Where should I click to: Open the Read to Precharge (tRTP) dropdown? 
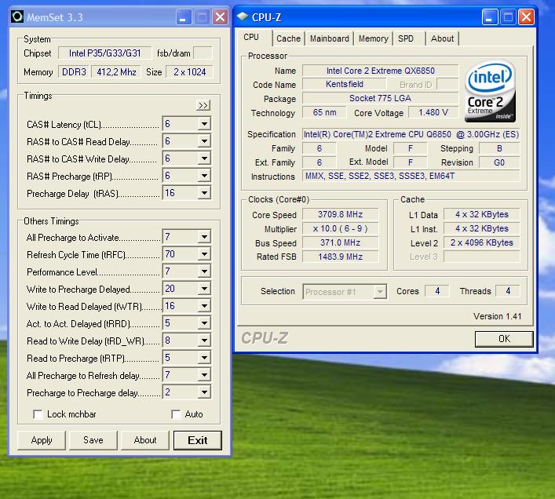tap(204, 358)
